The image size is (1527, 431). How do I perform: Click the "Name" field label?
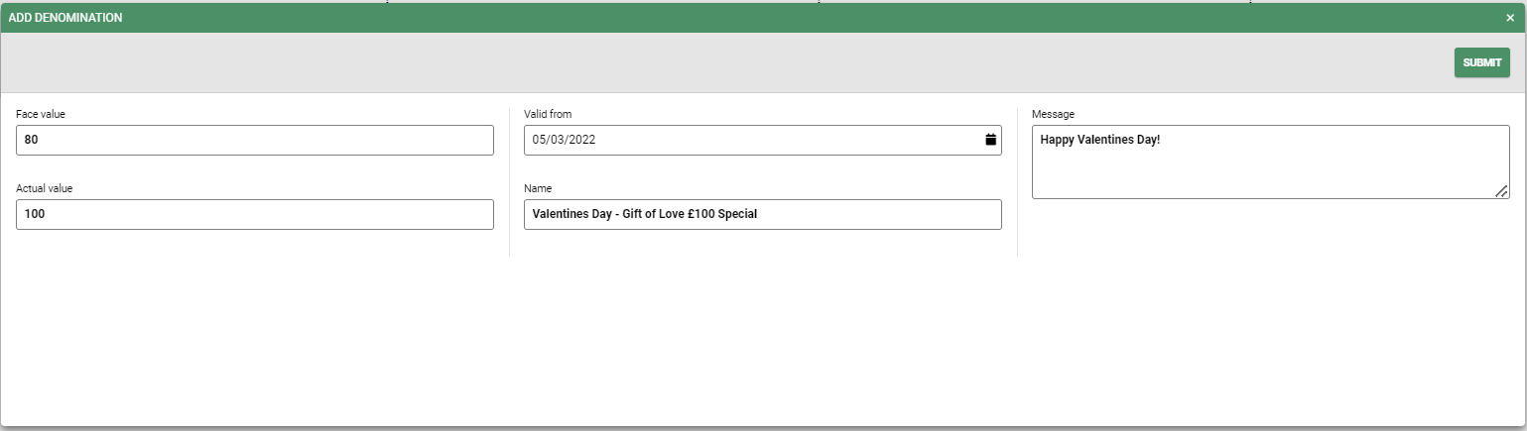click(x=538, y=188)
